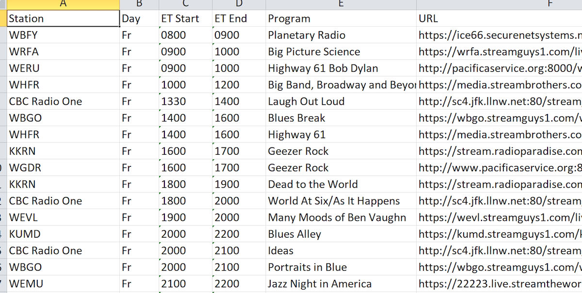Open the wrfa.streamguys1.com URL cell
This screenshot has width=582, height=293.
(499, 51)
